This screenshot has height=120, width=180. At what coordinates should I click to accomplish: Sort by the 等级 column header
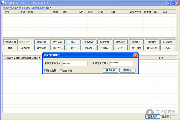23,12
